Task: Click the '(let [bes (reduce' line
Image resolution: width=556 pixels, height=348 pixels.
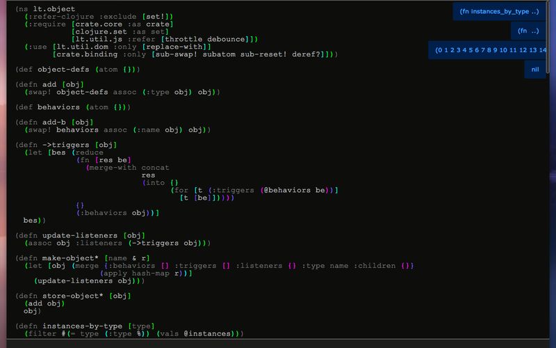Action: pos(64,152)
